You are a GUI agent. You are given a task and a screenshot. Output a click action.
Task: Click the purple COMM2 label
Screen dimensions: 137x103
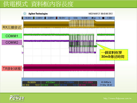point(12,42)
